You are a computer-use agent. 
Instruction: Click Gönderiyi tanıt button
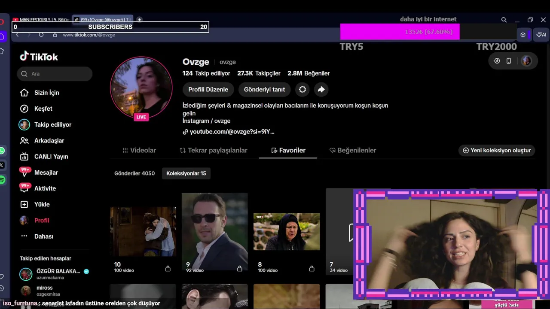click(x=264, y=89)
